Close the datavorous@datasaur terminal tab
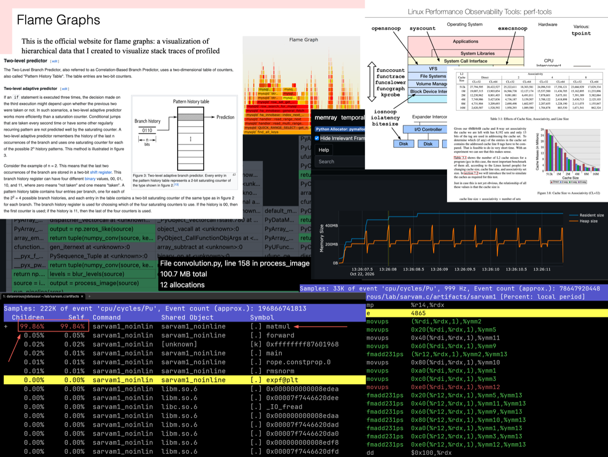 click(82, 296)
